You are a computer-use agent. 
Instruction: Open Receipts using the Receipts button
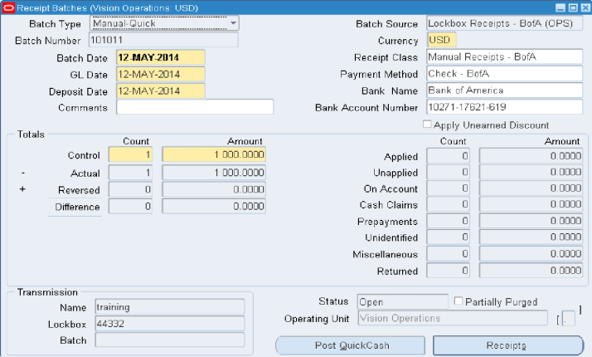pos(506,345)
